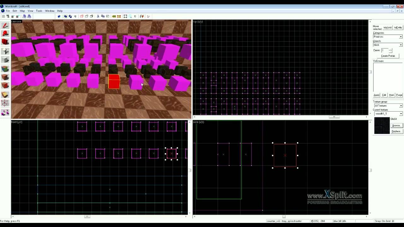Image resolution: width=404 pixels, height=227 pixels.
Task: Click the front view horizontal scrollbar thumb
Action: click(87, 217)
